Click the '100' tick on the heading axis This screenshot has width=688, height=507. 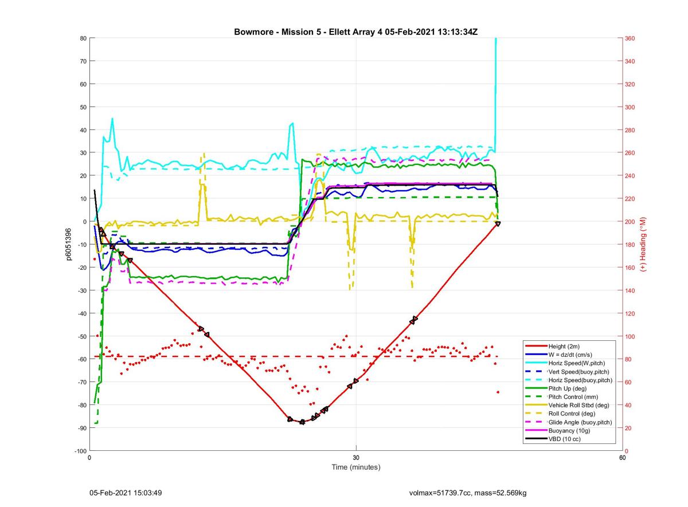pos(630,336)
